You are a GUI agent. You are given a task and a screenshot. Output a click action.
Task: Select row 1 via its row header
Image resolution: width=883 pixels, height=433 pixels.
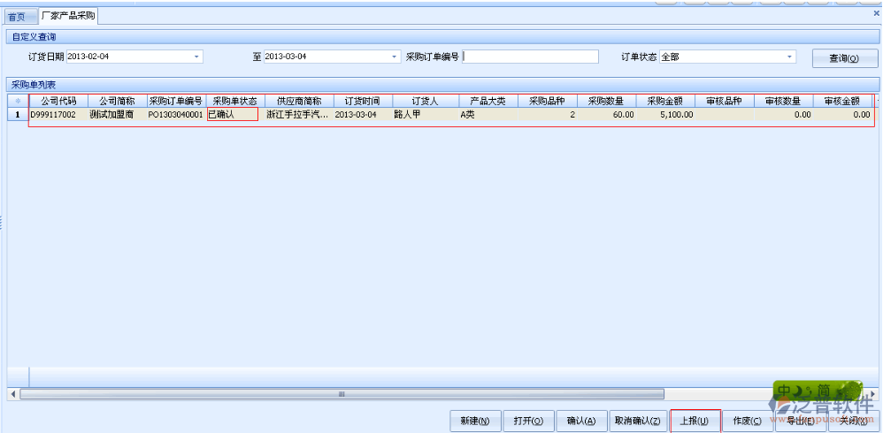point(17,115)
